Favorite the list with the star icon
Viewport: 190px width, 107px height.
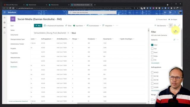(68, 33)
